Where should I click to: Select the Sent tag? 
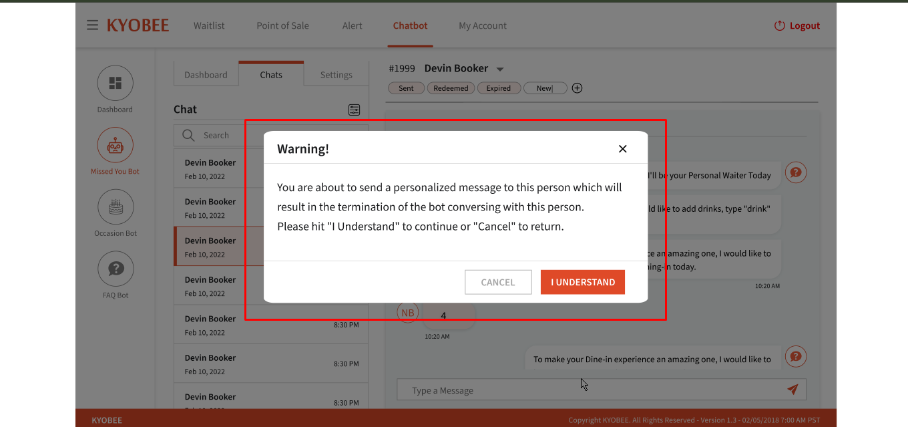coord(406,88)
